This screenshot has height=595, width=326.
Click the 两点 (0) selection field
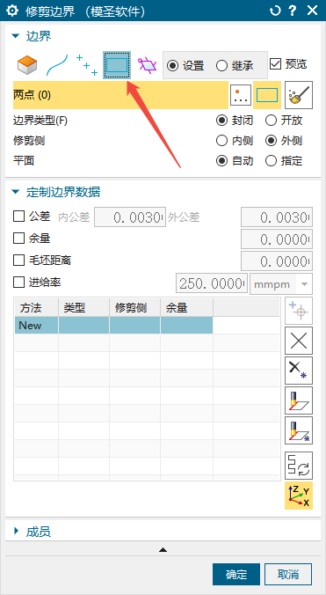click(x=120, y=95)
